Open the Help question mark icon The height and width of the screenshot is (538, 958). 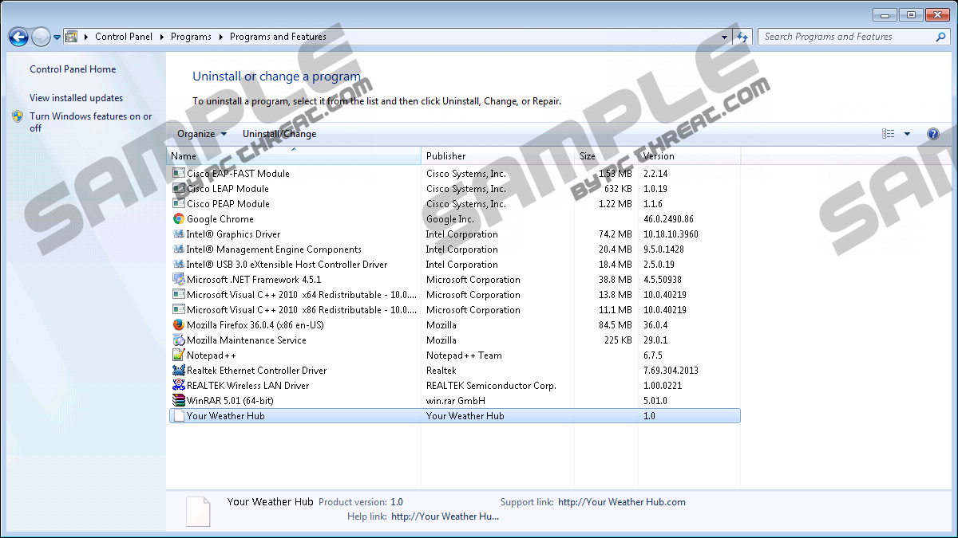click(x=932, y=134)
